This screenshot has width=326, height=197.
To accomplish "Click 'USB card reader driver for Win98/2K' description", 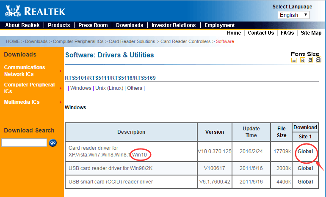I will pos(111,168).
